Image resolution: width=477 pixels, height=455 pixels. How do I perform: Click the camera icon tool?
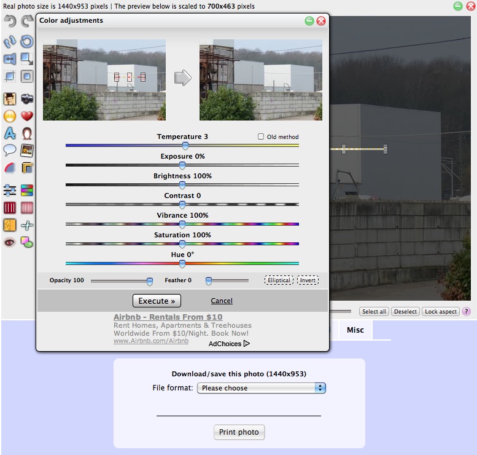(27, 99)
